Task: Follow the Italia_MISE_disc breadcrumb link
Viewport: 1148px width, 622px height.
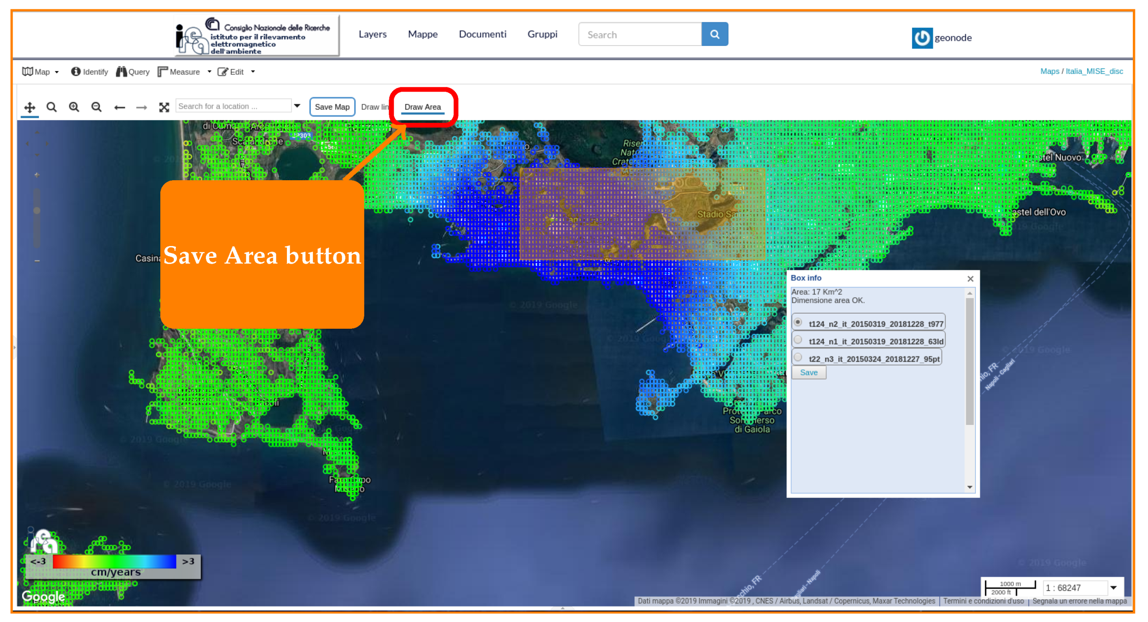Action: pyautogui.click(x=1095, y=71)
